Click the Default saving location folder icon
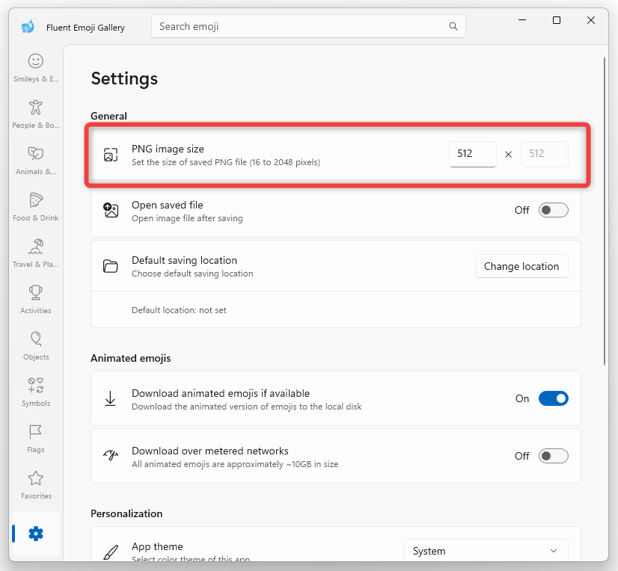 [111, 266]
